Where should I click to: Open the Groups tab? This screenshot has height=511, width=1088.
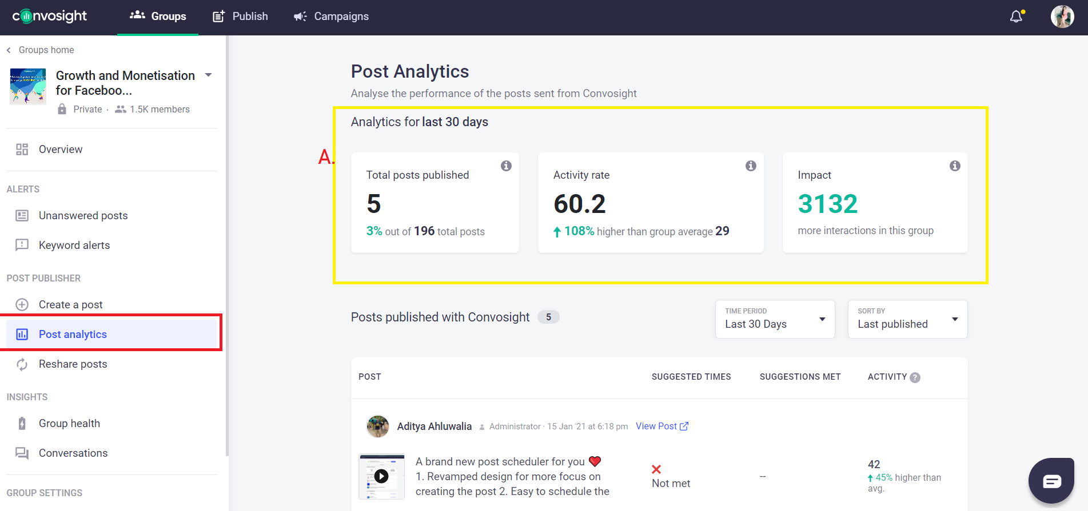pos(158,17)
